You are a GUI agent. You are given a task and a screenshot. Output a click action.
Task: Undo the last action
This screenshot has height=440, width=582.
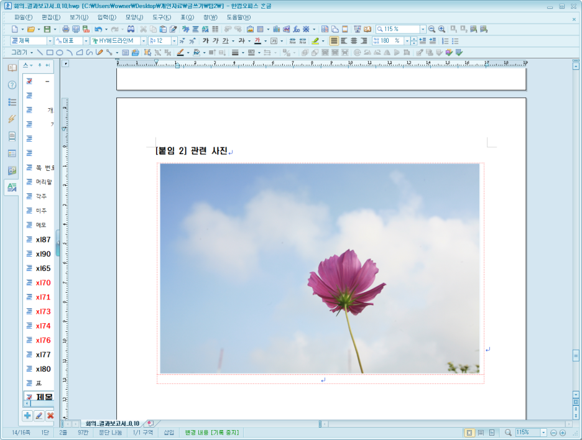[98, 29]
